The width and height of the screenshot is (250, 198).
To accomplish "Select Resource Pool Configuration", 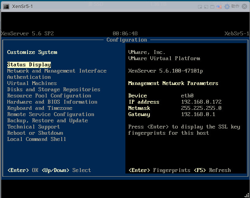I will point(49,96).
